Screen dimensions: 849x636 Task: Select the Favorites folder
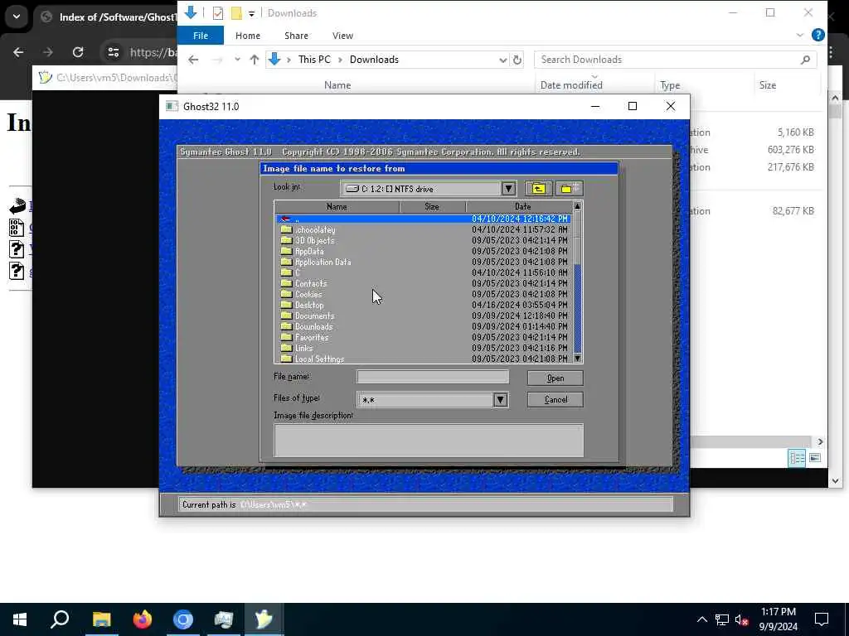(424, 338)
